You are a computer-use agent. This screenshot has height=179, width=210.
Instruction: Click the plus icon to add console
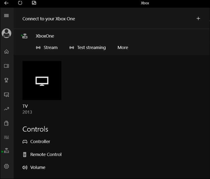tap(198, 18)
